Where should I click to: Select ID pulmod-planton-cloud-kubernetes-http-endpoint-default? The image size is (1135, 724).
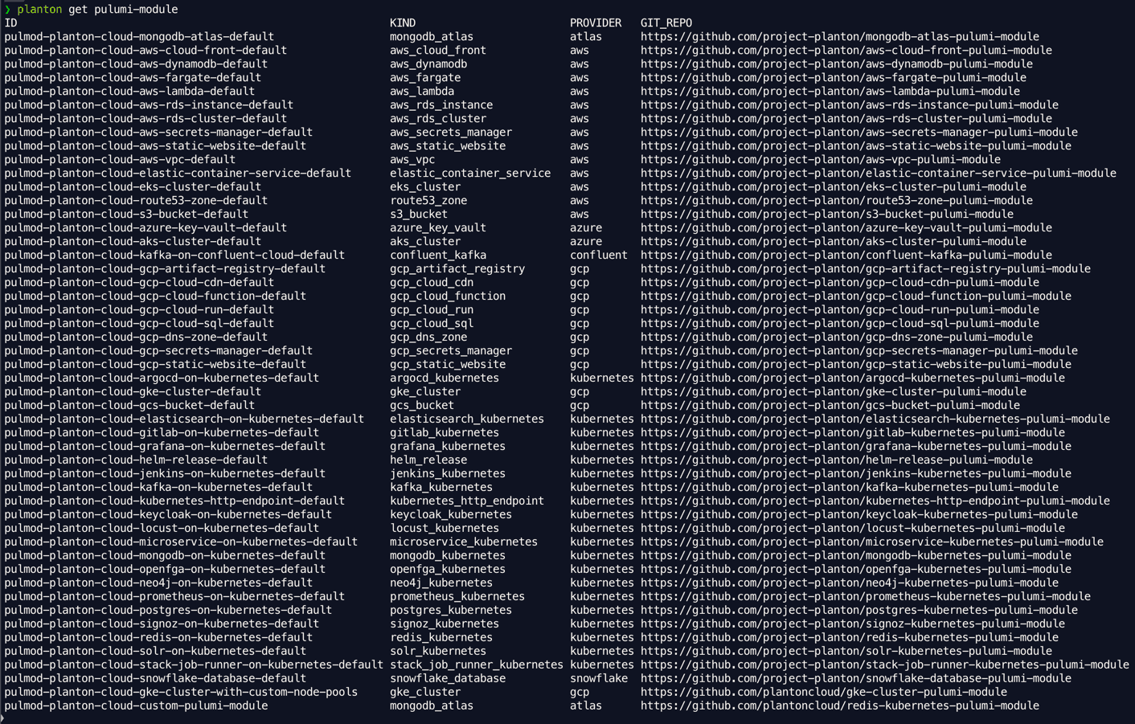(x=174, y=501)
